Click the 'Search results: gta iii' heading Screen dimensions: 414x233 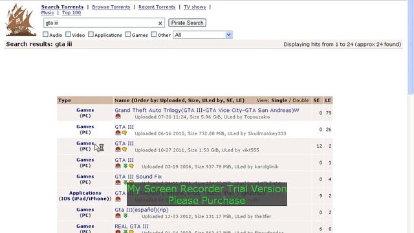click(39, 44)
